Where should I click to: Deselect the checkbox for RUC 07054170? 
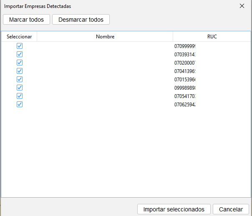click(x=20, y=96)
